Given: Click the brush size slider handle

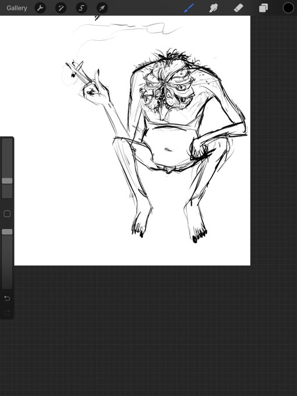Looking at the screenshot, I should [7, 181].
